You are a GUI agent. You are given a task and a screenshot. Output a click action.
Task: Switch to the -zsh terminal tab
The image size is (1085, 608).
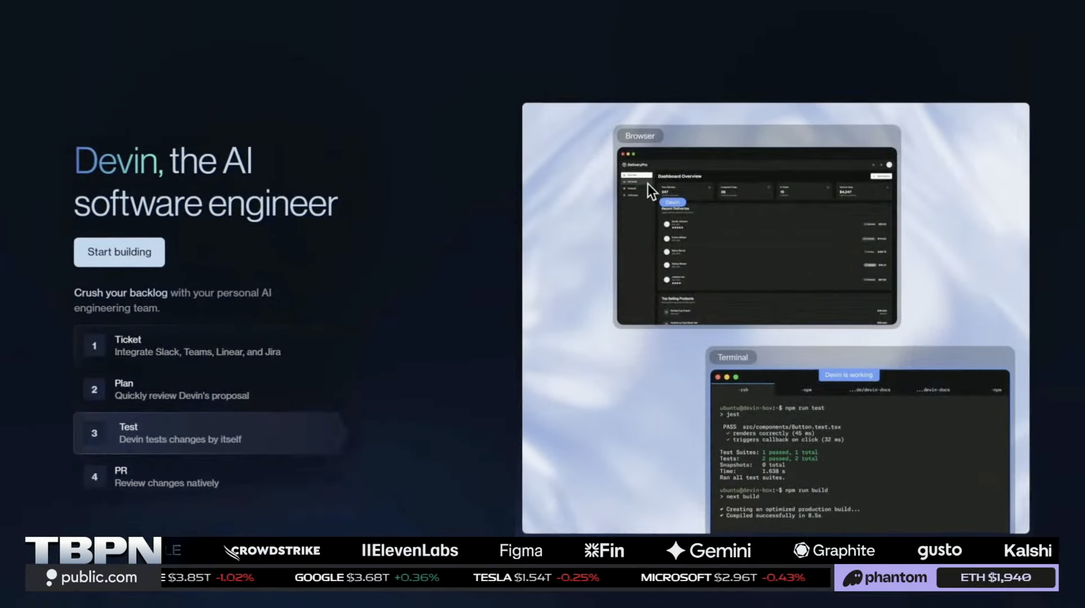[743, 390]
